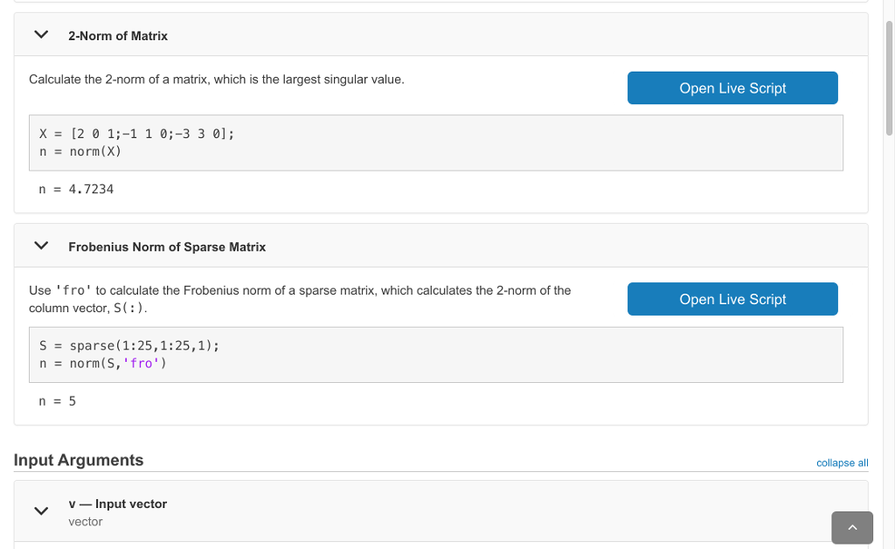Click the largest singular value description text
This screenshot has width=895, height=549.
[217, 80]
